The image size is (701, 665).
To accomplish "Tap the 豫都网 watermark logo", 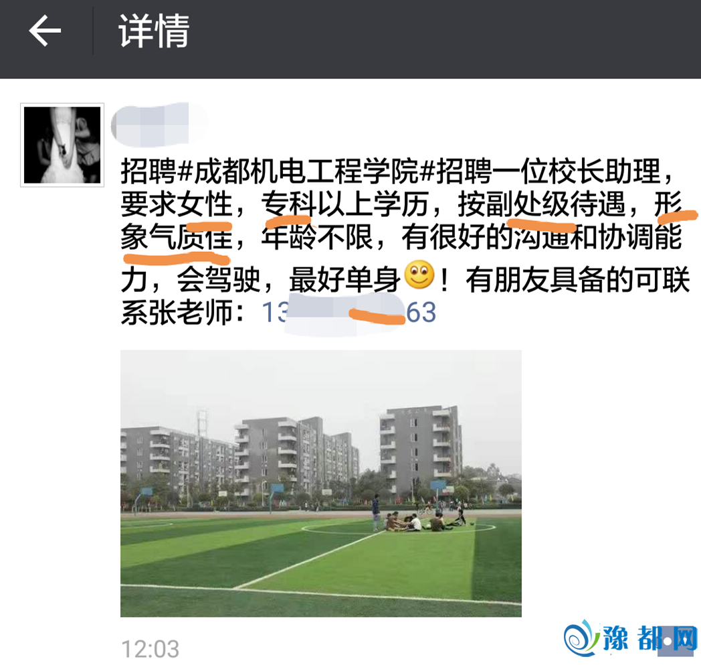I will [x=630, y=638].
